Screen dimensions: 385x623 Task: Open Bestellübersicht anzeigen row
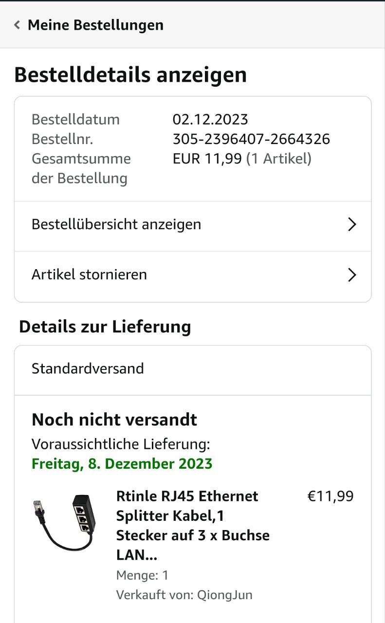[x=116, y=224]
